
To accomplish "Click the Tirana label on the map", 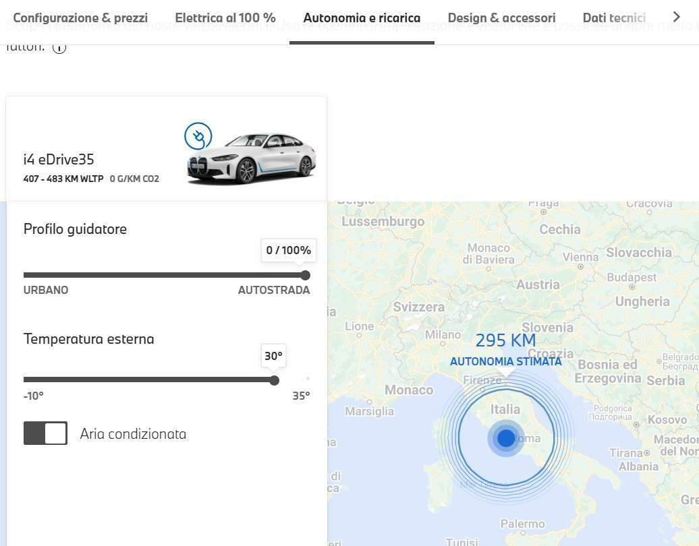I will [x=626, y=453].
